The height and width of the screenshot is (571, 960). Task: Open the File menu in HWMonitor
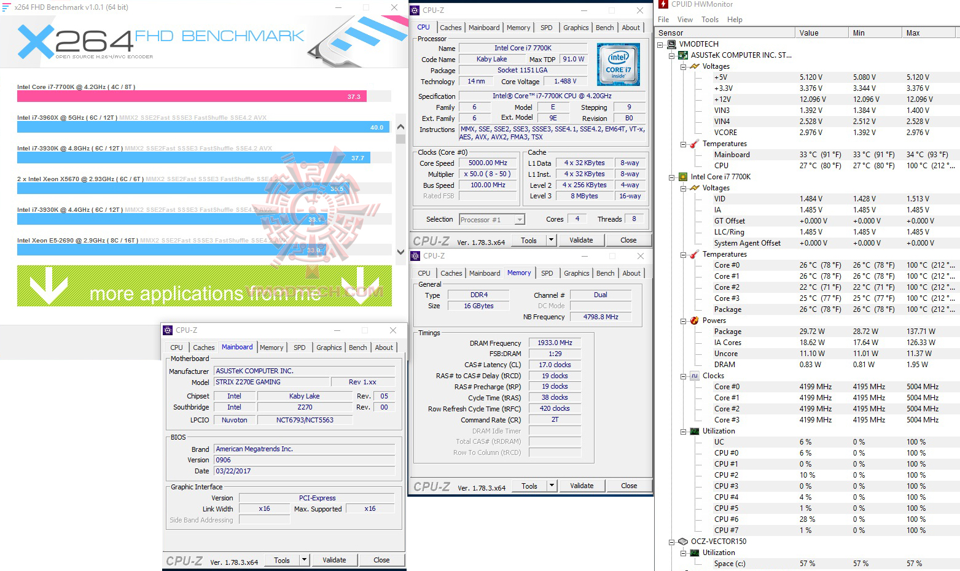663,19
